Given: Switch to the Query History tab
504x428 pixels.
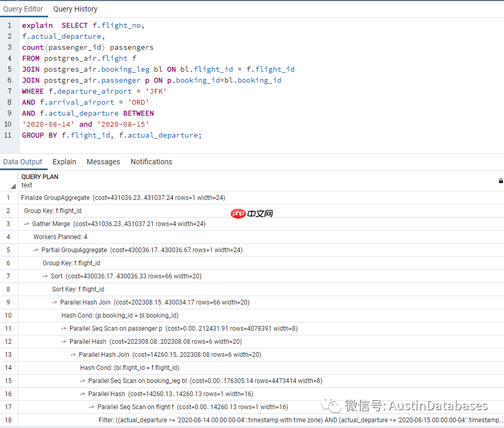Looking at the screenshot, I should click(75, 8).
